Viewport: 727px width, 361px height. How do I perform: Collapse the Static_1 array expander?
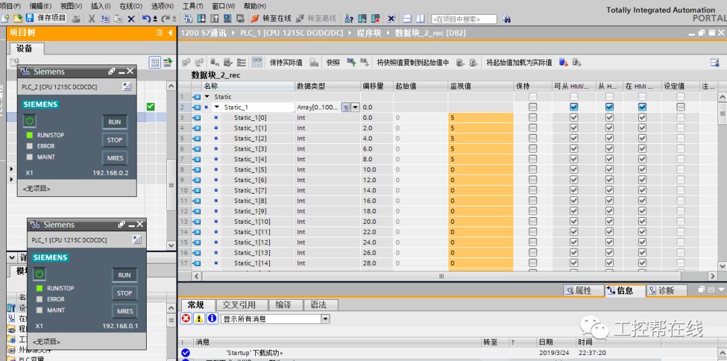tap(217, 108)
